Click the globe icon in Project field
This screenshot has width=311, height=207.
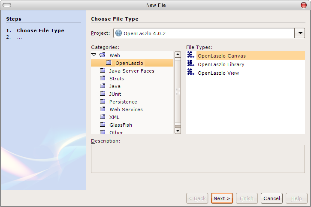click(x=118, y=33)
